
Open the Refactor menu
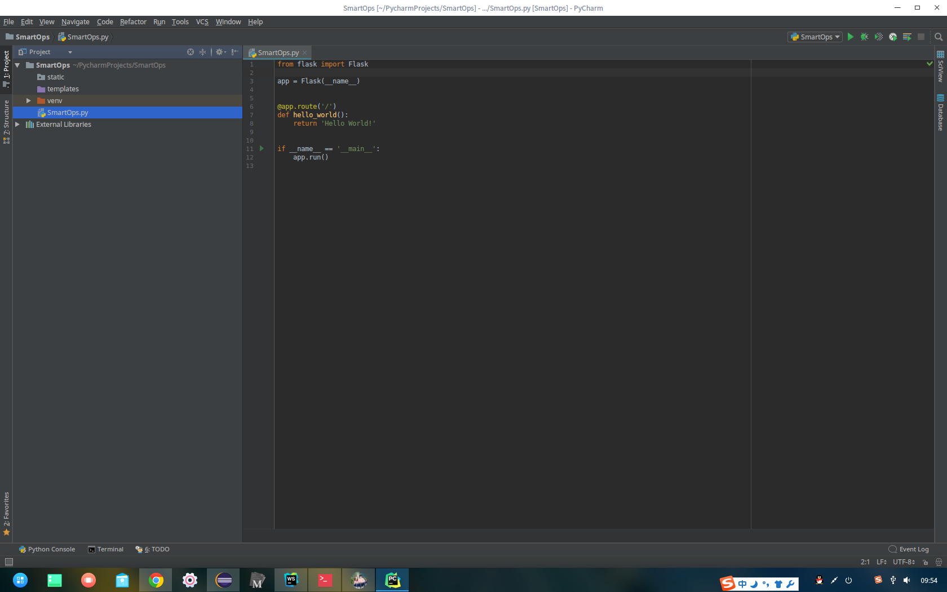coord(133,22)
